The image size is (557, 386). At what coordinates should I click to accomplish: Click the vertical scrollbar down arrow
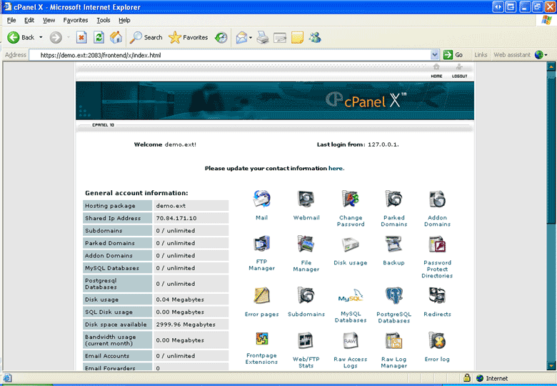pos(551,365)
